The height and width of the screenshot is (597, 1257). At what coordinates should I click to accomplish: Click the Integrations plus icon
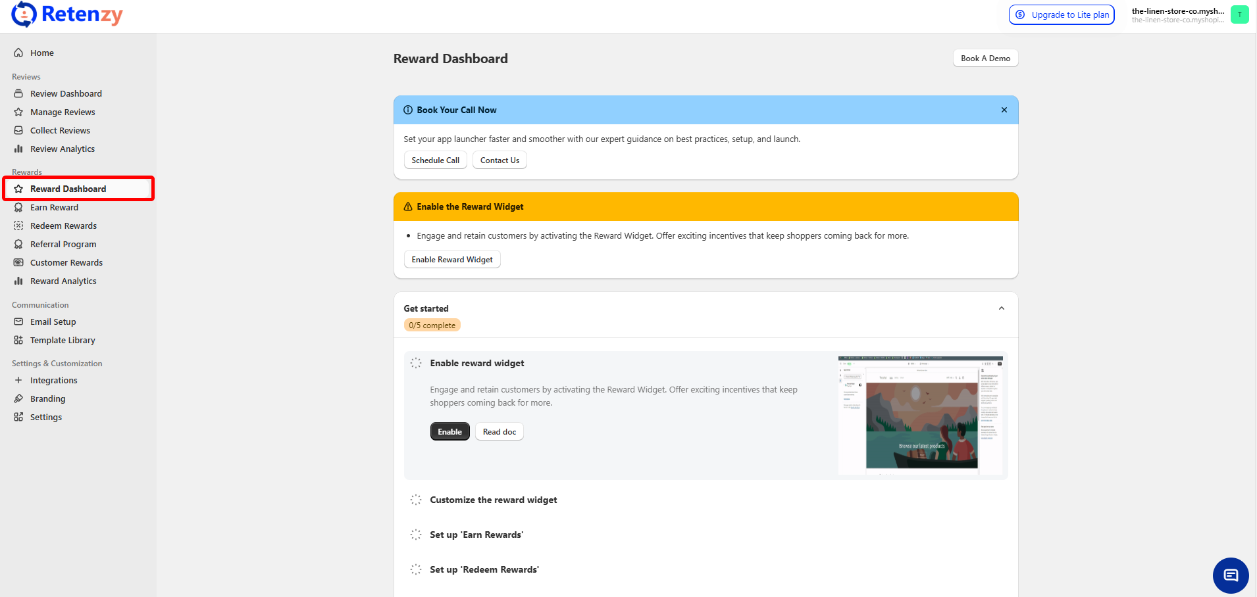[18, 380]
